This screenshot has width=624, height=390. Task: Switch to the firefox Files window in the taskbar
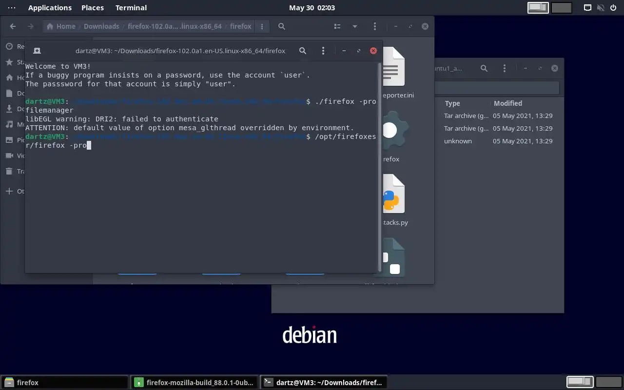pos(64,383)
